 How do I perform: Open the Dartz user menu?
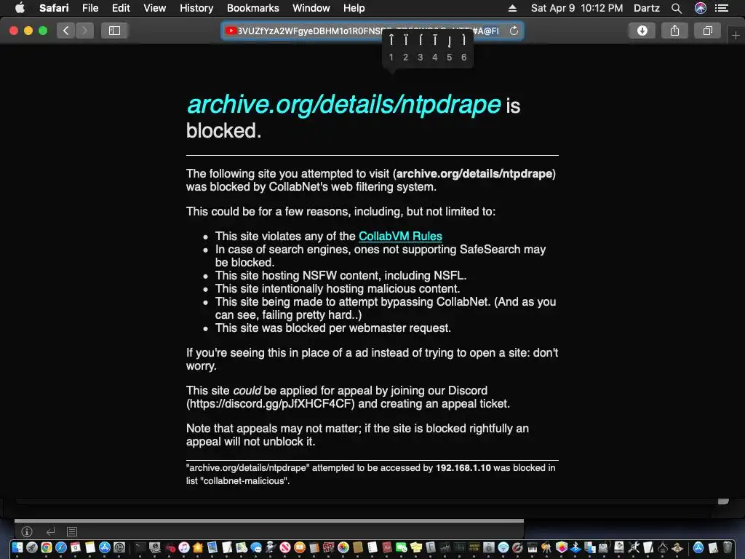pyautogui.click(x=646, y=8)
